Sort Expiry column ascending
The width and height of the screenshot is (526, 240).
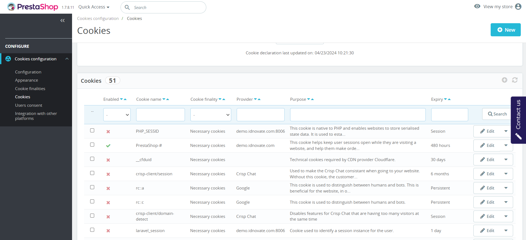pyautogui.click(x=449, y=99)
